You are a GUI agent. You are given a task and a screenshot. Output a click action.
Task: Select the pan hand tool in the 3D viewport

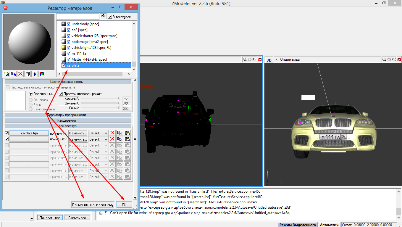[x=389, y=59]
